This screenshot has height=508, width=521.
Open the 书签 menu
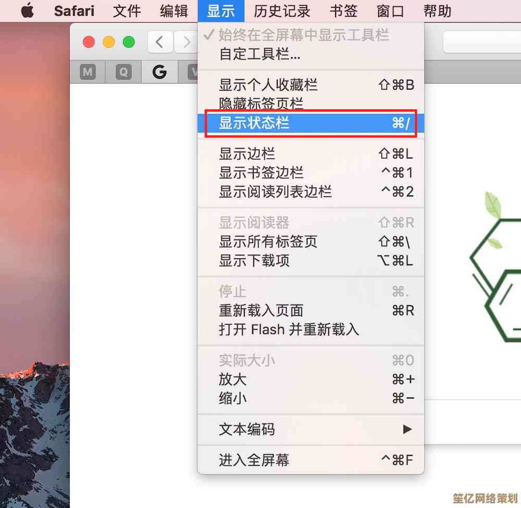click(x=343, y=11)
